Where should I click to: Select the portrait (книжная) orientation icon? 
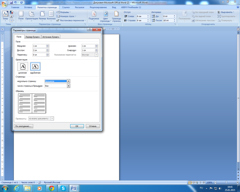(x=23, y=66)
